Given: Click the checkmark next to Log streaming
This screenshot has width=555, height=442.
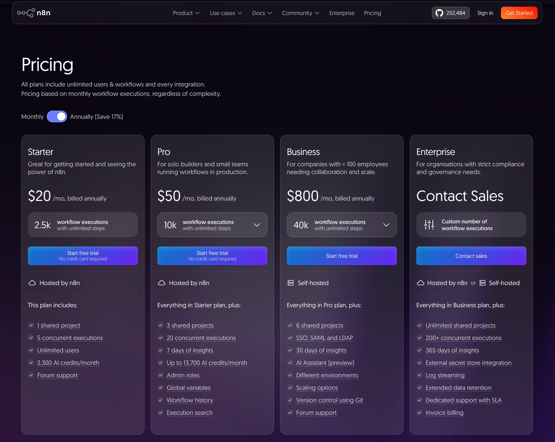Looking at the screenshot, I should [x=419, y=375].
